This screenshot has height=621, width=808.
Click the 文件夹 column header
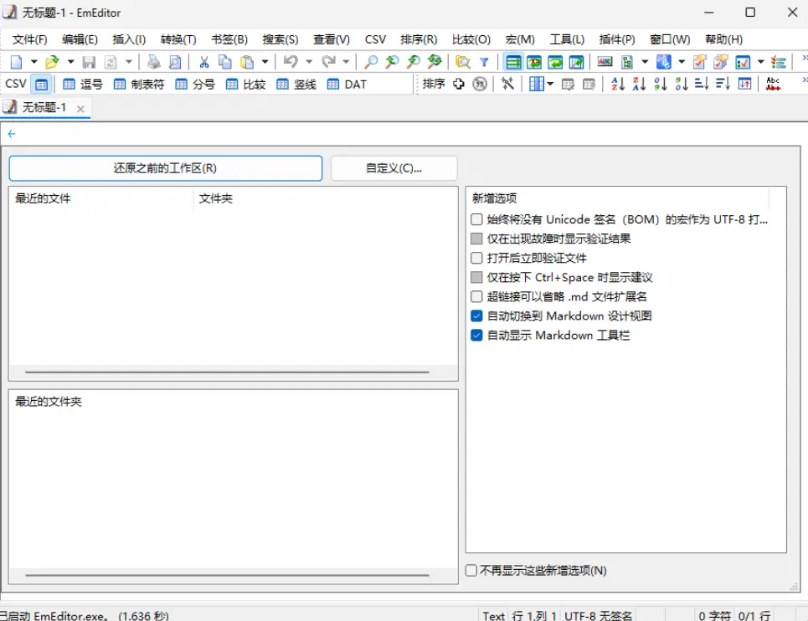pos(215,198)
